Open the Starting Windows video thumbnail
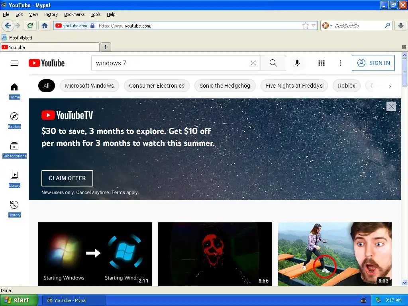Image resolution: width=408 pixels, height=306 pixels. coord(95,254)
